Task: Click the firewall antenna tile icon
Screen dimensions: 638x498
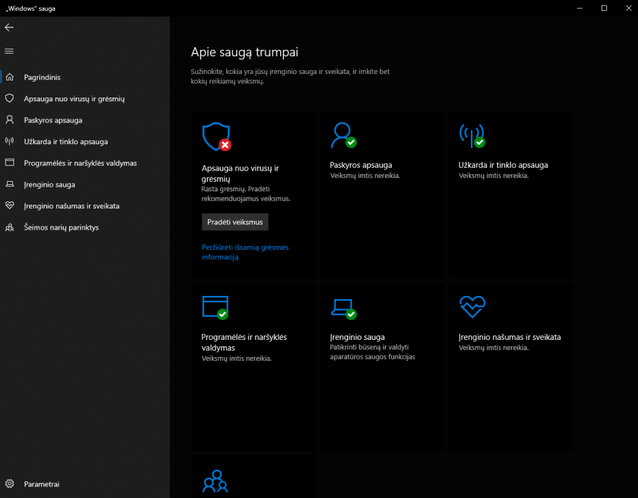Action: (x=472, y=136)
